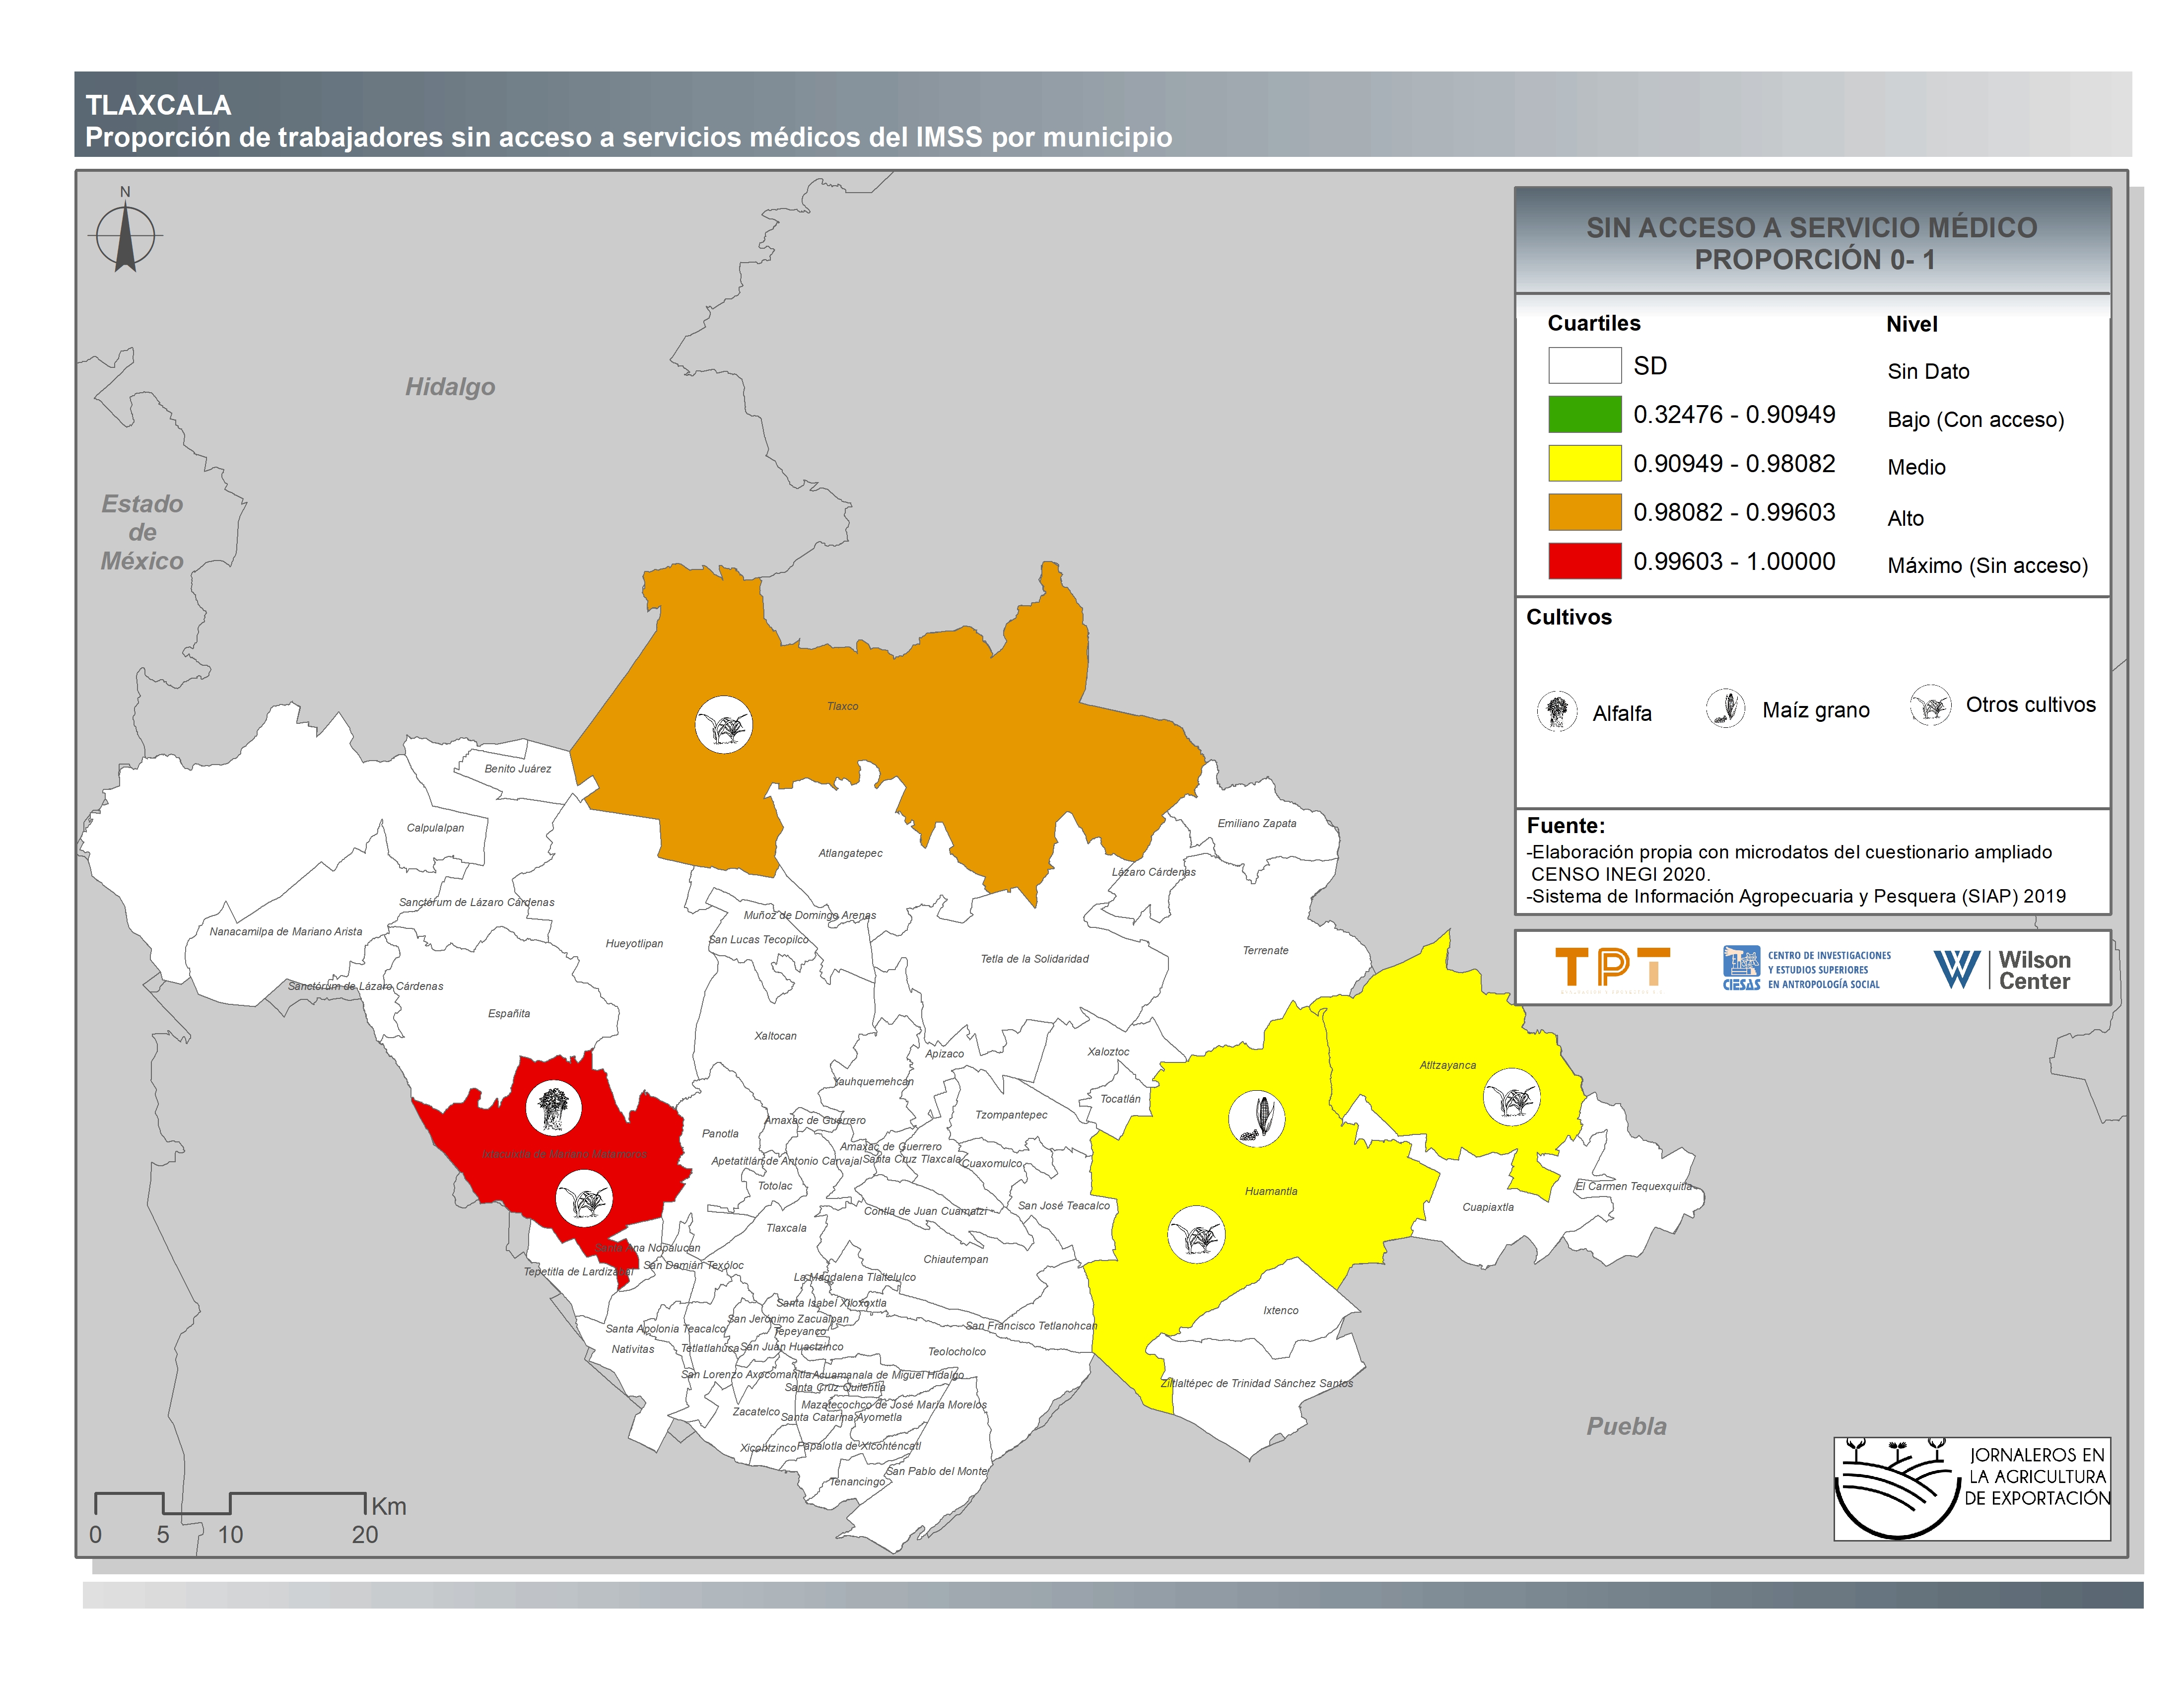Click the yellow Medio legend swatch
This screenshot has height=1688, width=2184.
click(x=1584, y=463)
